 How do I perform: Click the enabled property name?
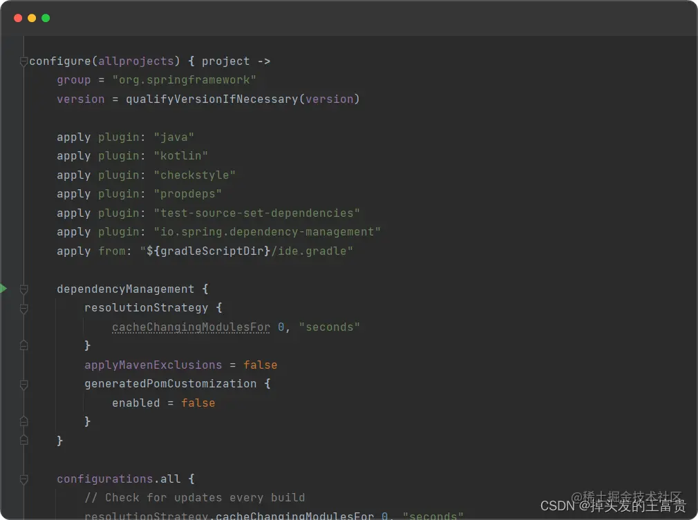click(135, 403)
